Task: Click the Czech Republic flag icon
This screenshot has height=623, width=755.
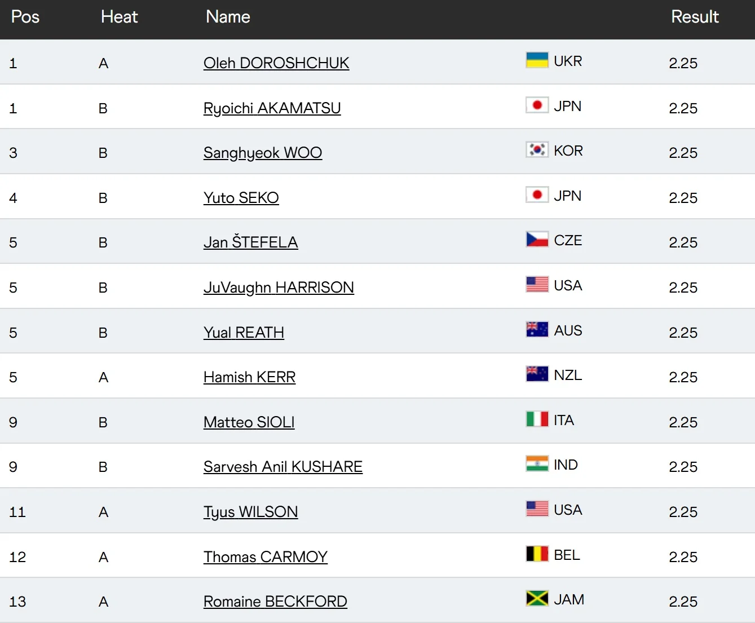Action: 537,240
